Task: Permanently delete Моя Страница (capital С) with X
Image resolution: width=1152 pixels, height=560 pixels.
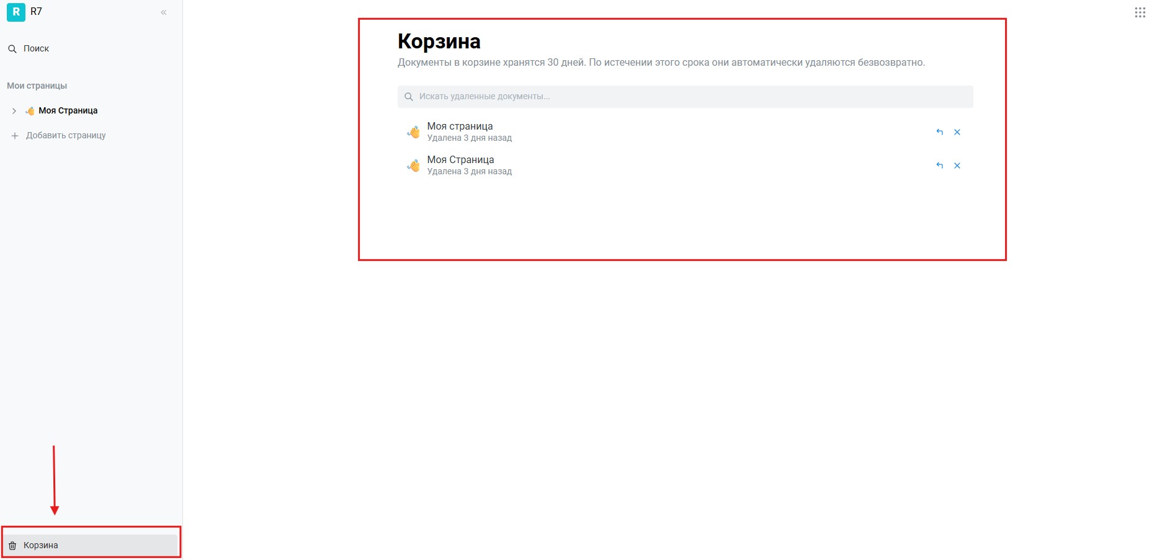Action: pyautogui.click(x=957, y=166)
